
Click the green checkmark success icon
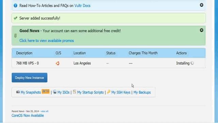(15, 18)
